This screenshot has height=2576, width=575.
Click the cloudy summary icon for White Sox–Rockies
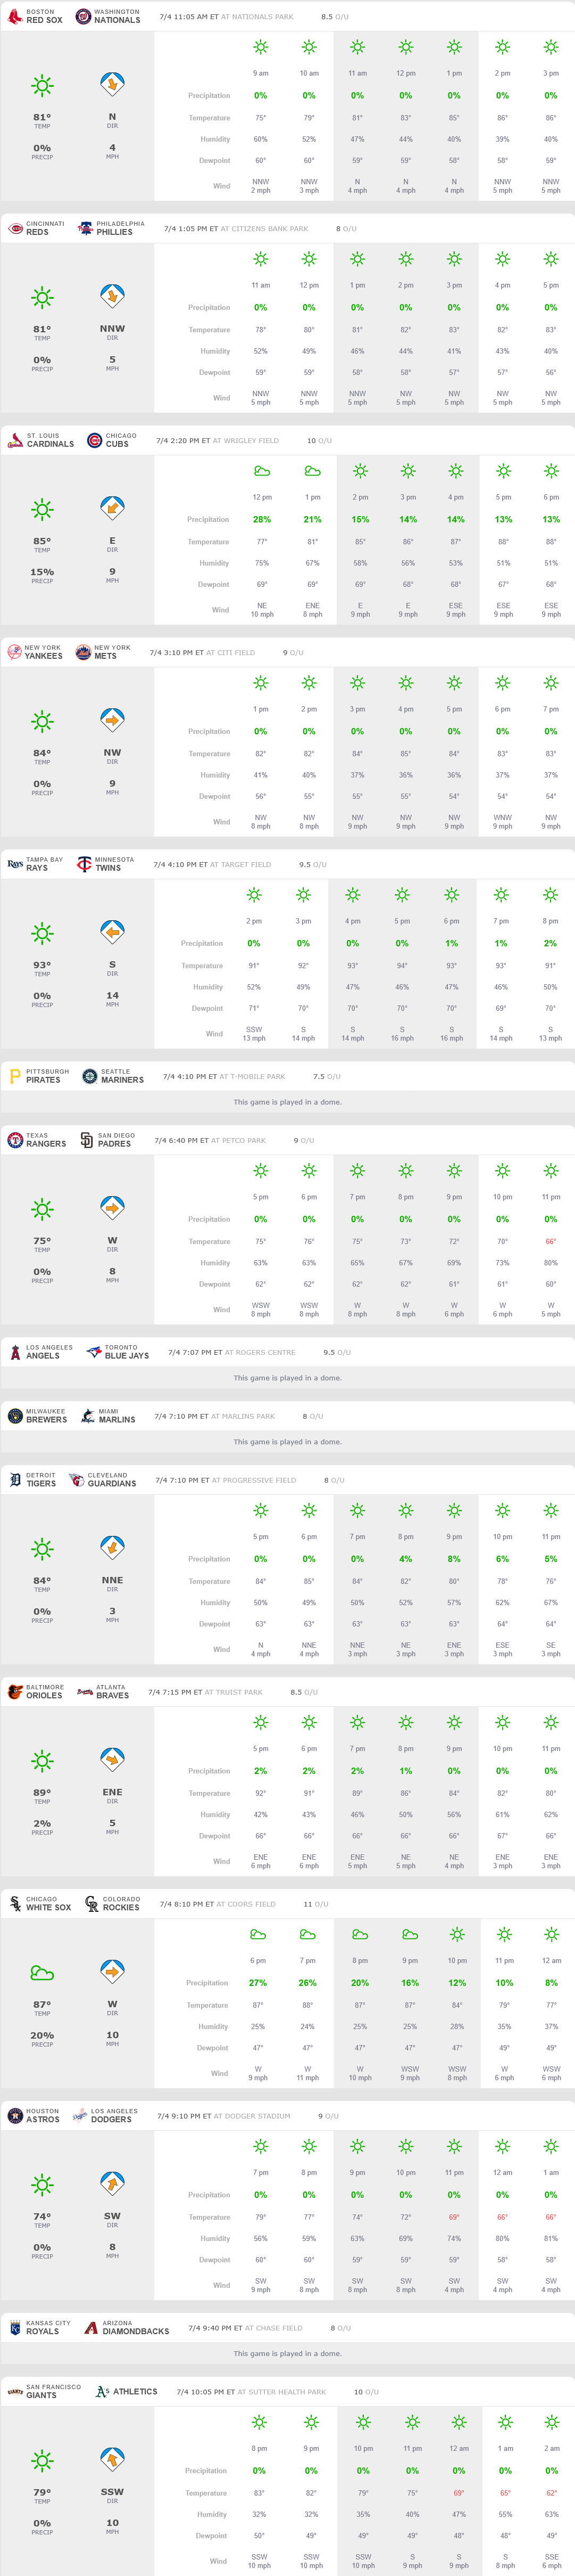click(42, 1974)
